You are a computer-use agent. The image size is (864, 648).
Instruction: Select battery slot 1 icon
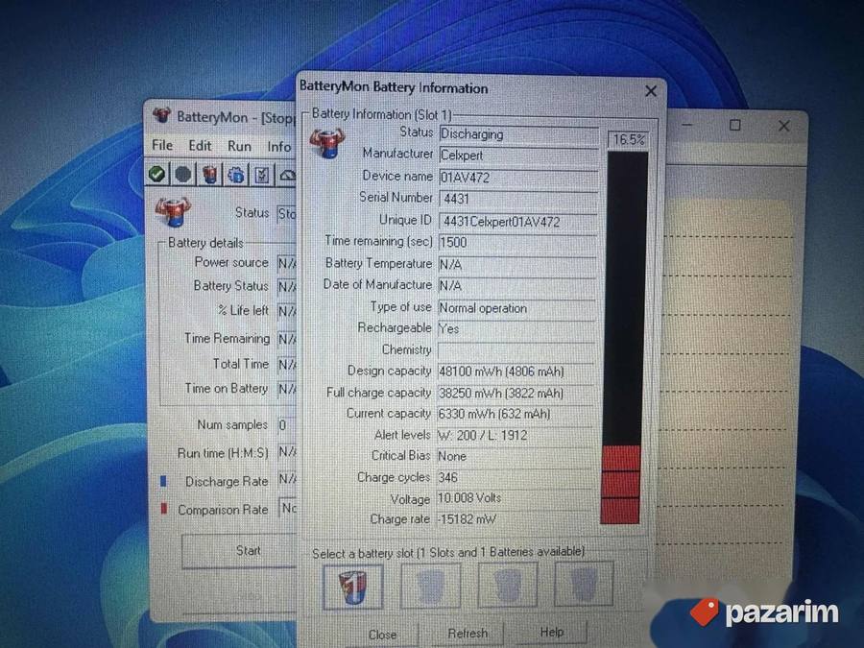coord(352,587)
